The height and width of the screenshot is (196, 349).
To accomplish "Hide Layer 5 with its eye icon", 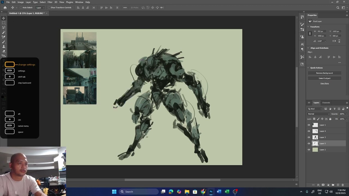I will pos(309,143).
